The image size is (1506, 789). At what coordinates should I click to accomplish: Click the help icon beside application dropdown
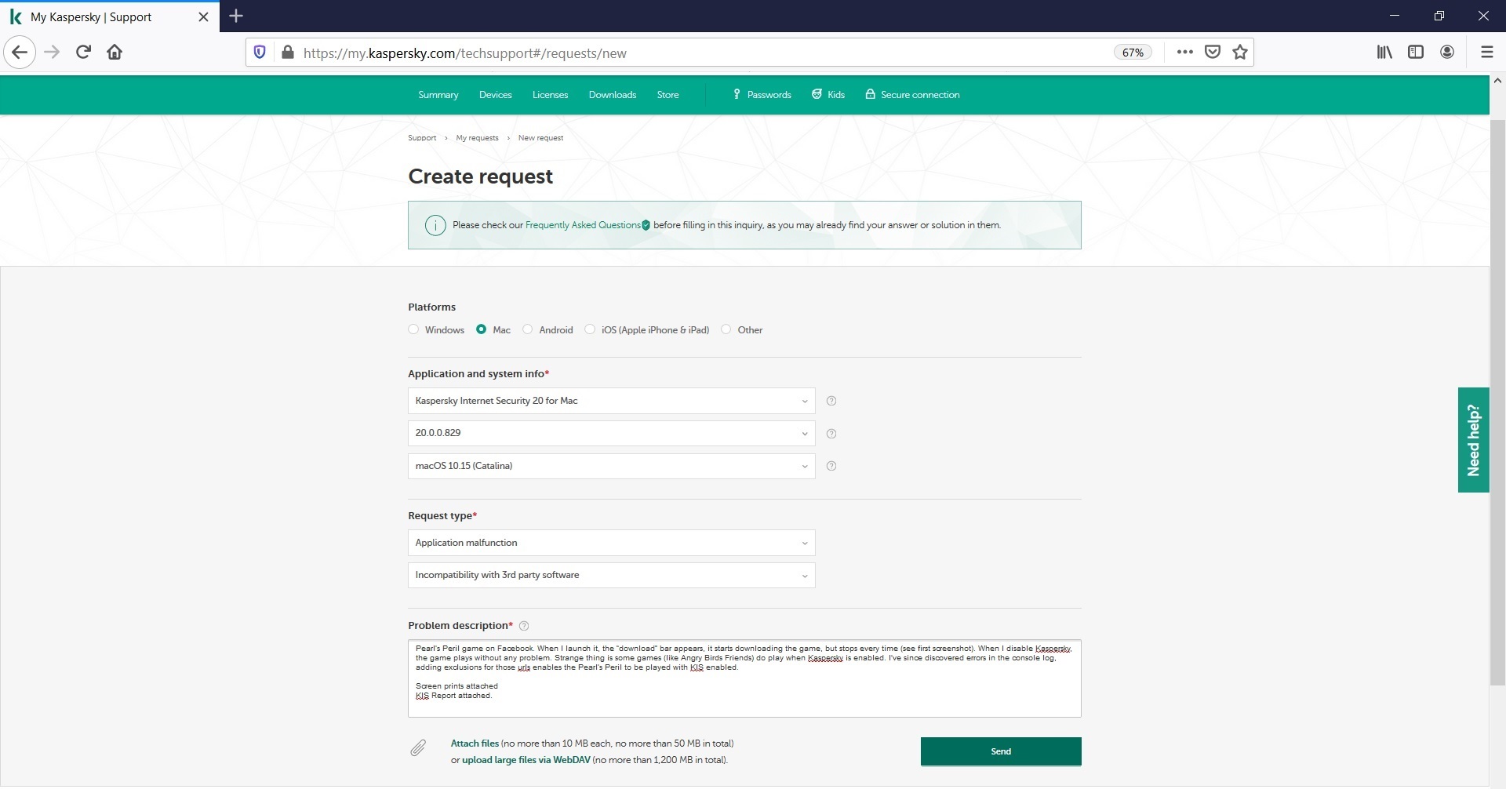[x=831, y=401]
